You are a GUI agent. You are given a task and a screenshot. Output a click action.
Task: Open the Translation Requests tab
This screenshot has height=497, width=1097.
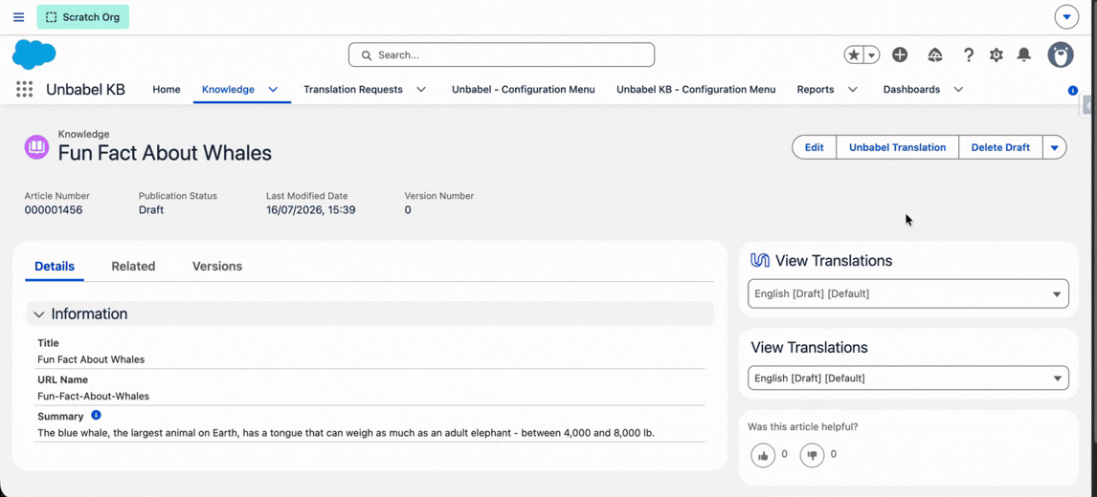353,90
